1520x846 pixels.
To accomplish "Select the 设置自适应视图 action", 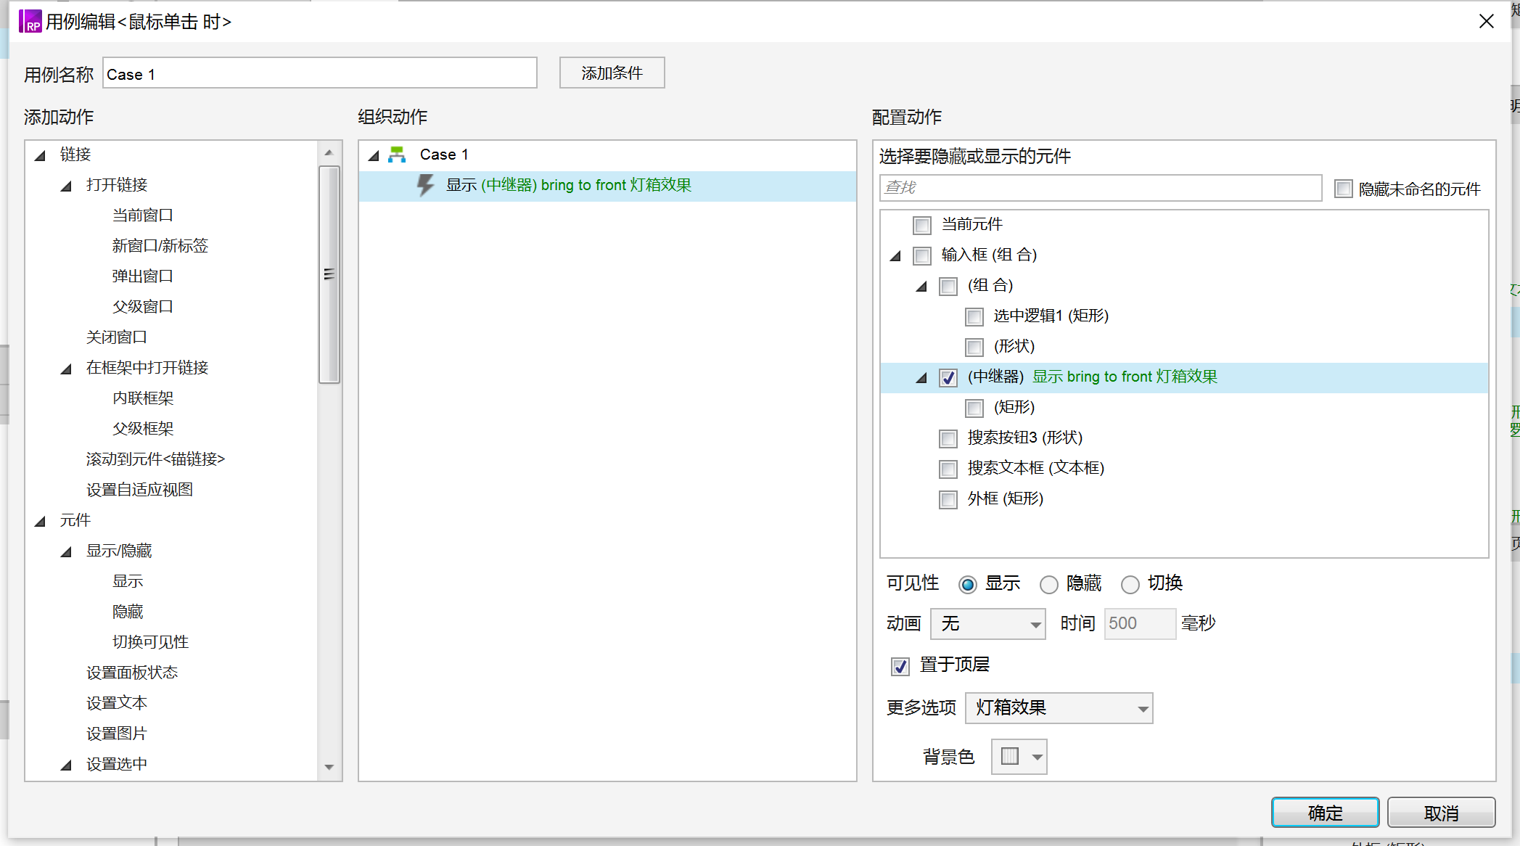I will coord(139,490).
